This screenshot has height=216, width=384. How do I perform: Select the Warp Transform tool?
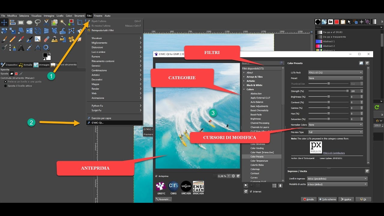click(63, 31)
